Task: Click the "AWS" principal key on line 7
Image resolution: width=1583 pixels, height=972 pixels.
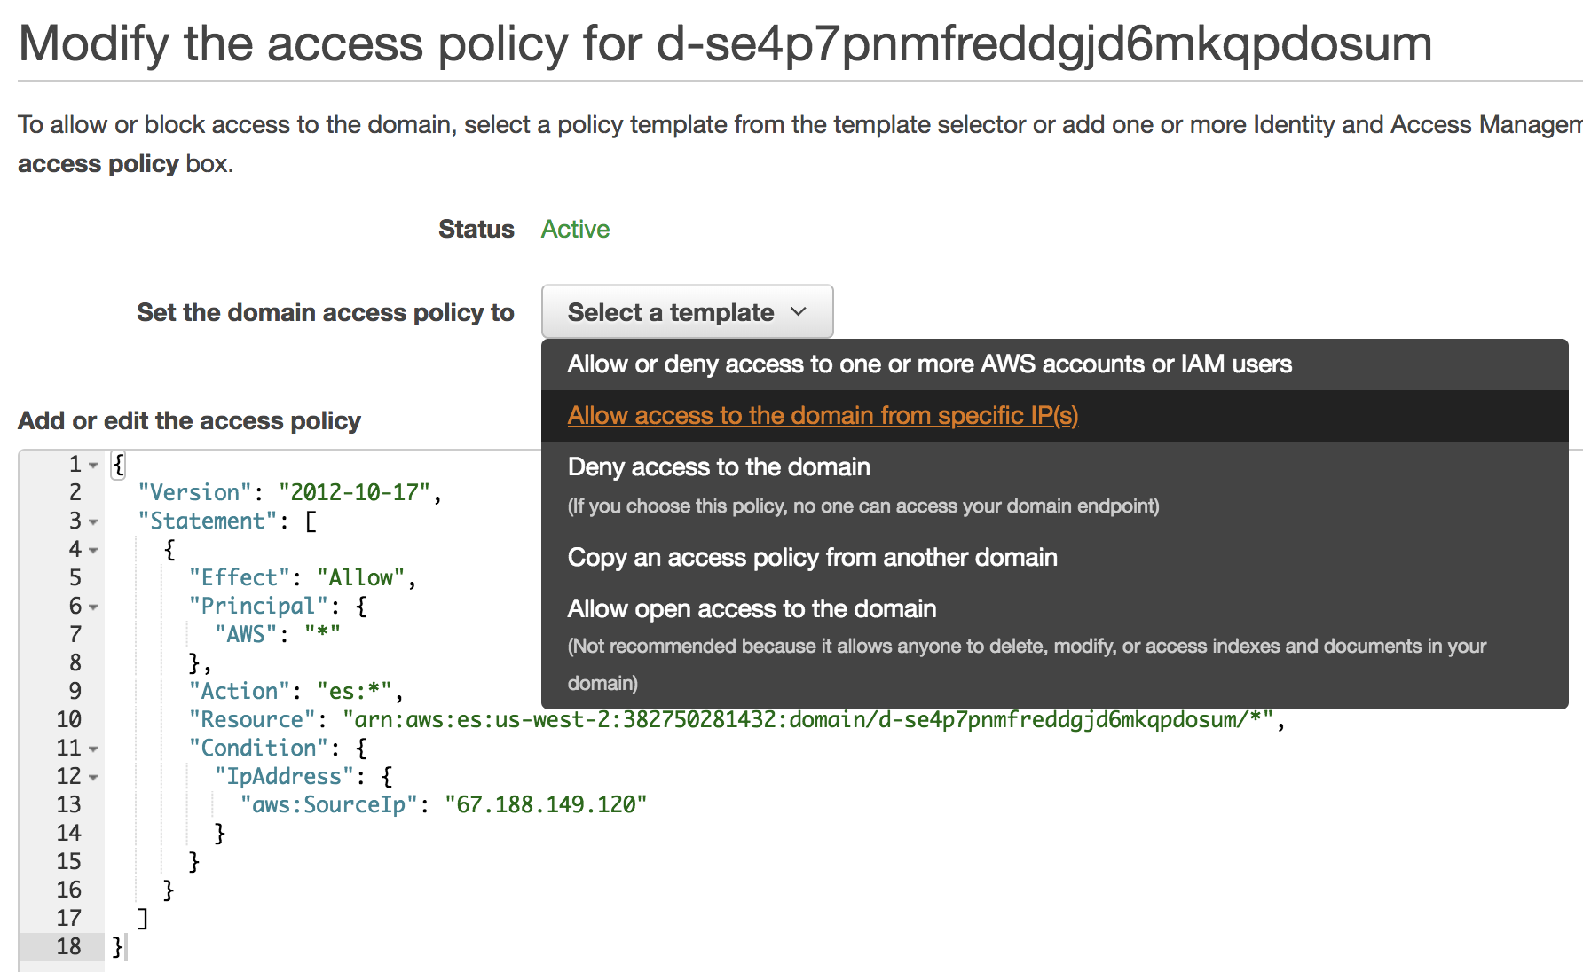Action: click(x=246, y=634)
